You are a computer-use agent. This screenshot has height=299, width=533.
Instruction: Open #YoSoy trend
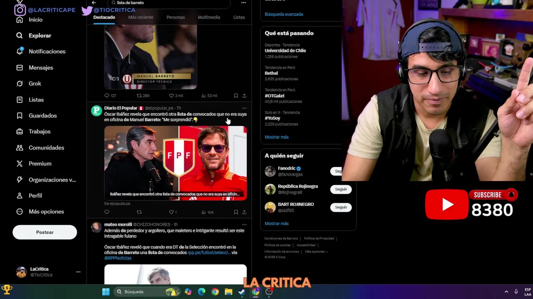272,118
